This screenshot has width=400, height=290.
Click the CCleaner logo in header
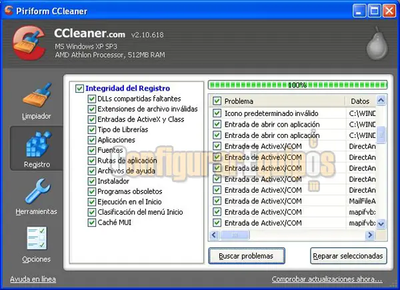click(29, 43)
